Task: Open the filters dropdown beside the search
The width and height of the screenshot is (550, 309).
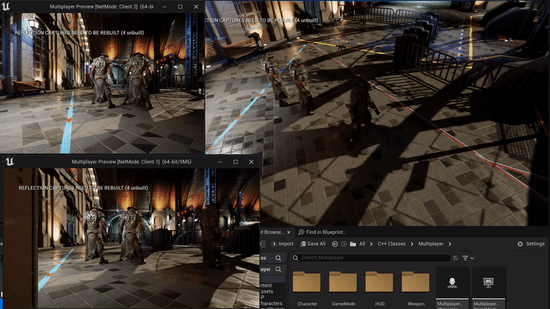Action: 468,258
